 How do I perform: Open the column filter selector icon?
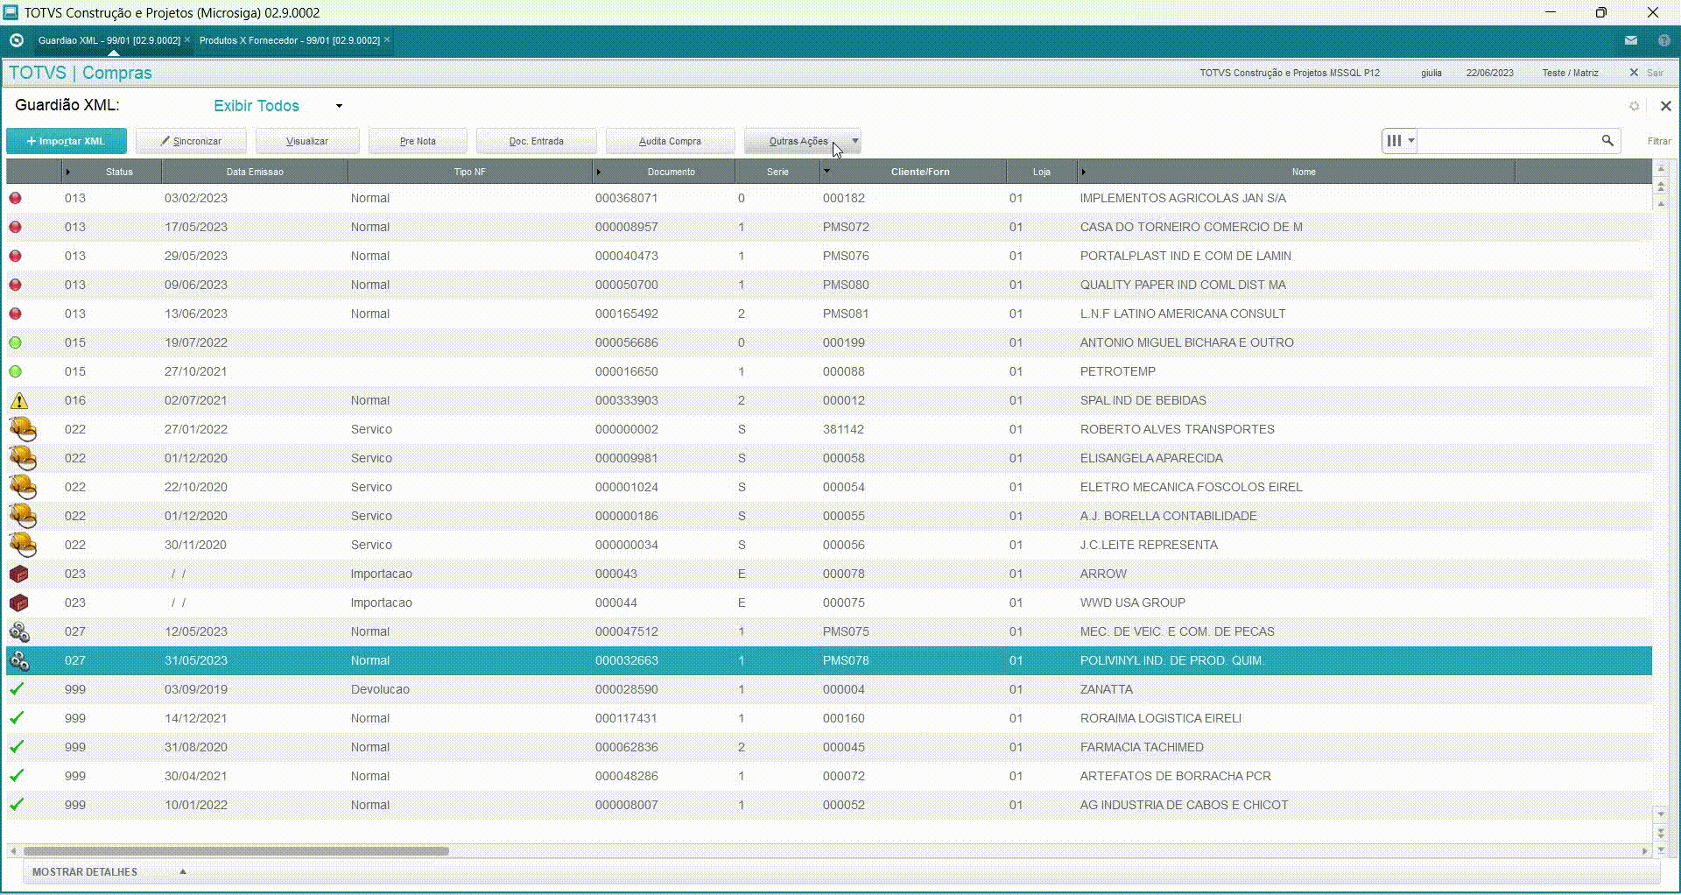[1400, 140]
